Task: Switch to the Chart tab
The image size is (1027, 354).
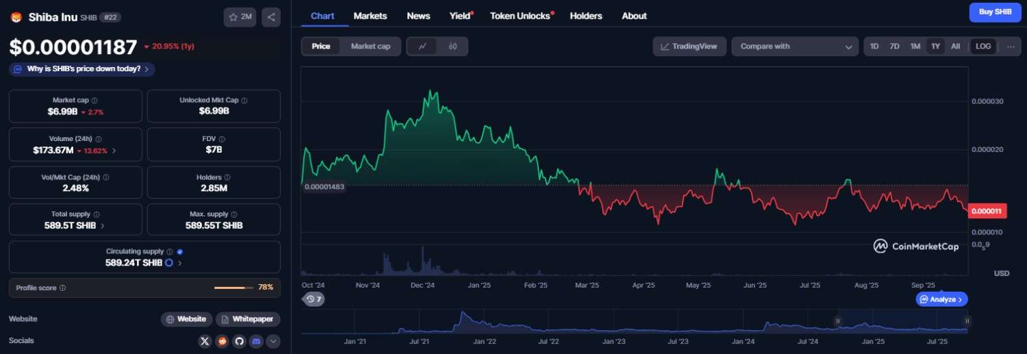Action: [x=322, y=16]
